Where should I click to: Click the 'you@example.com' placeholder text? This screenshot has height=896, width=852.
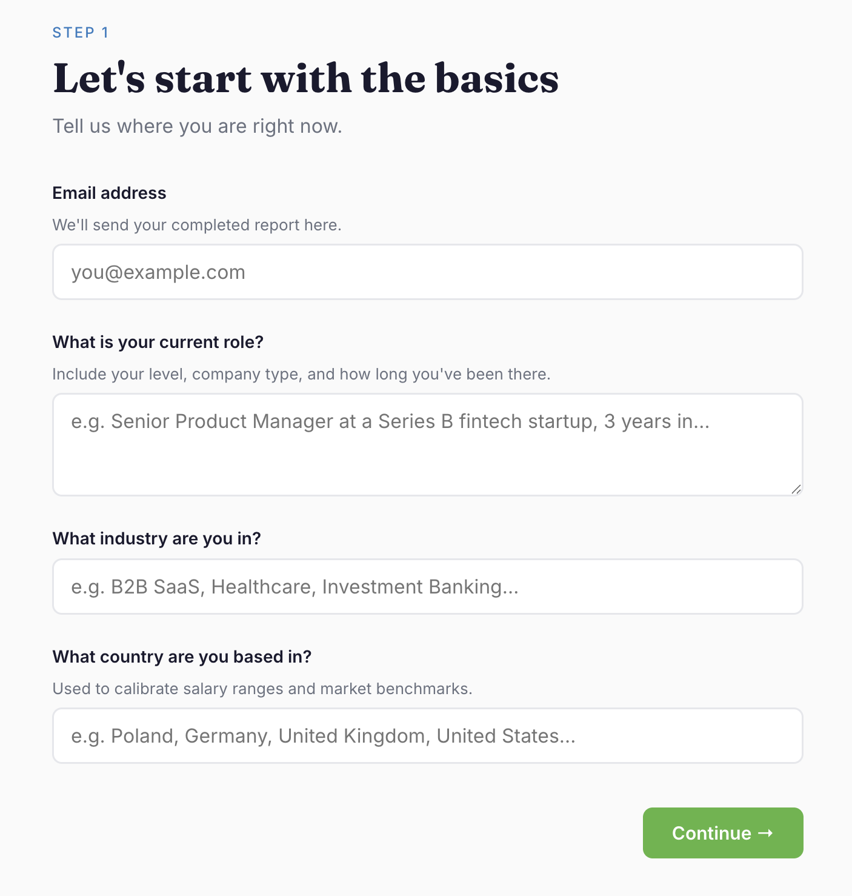pyautogui.click(x=158, y=272)
